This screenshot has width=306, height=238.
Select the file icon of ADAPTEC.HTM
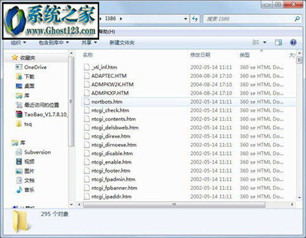(87, 76)
